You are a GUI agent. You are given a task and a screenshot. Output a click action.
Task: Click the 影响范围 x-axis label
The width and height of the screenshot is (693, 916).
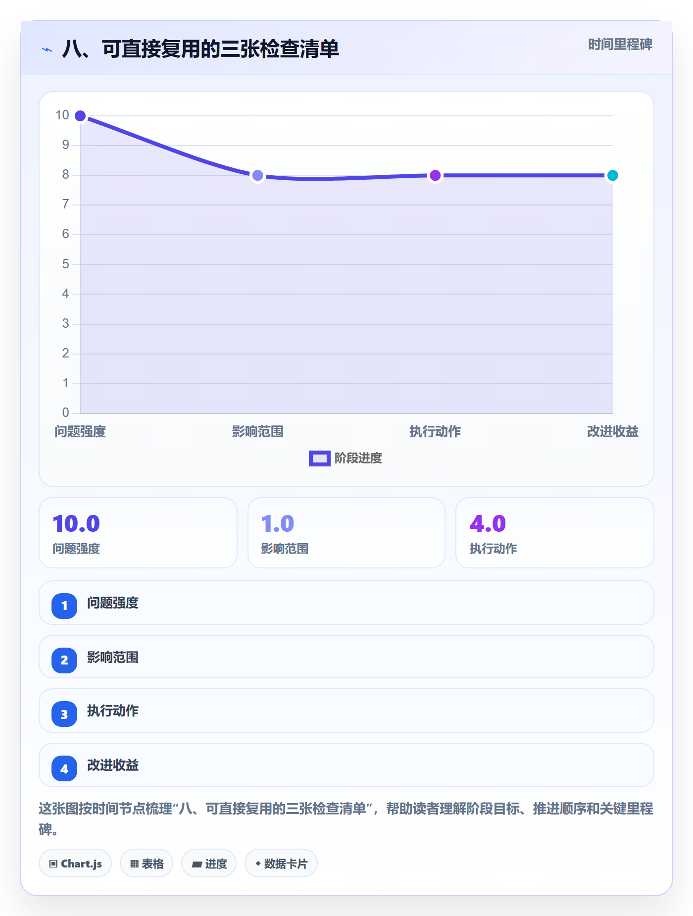click(257, 432)
